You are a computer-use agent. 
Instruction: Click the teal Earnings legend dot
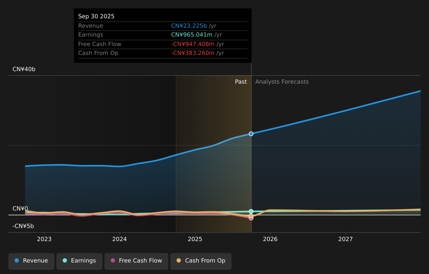(65, 261)
